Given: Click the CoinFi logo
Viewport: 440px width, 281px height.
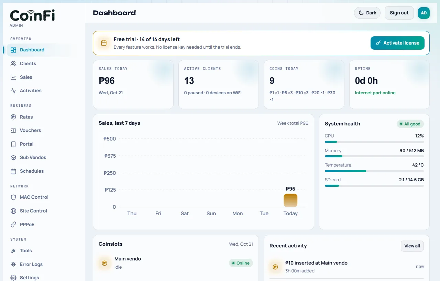Looking at the screenshot, I should [x=32, y=15].
